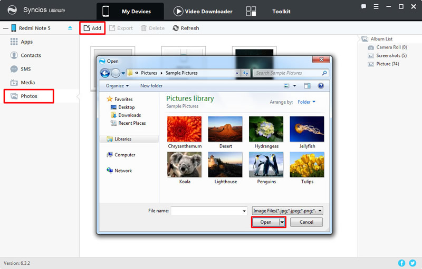Select Desktop in navigation pane
This screenshot has width=422, height=269.
[x=123, y=107]
